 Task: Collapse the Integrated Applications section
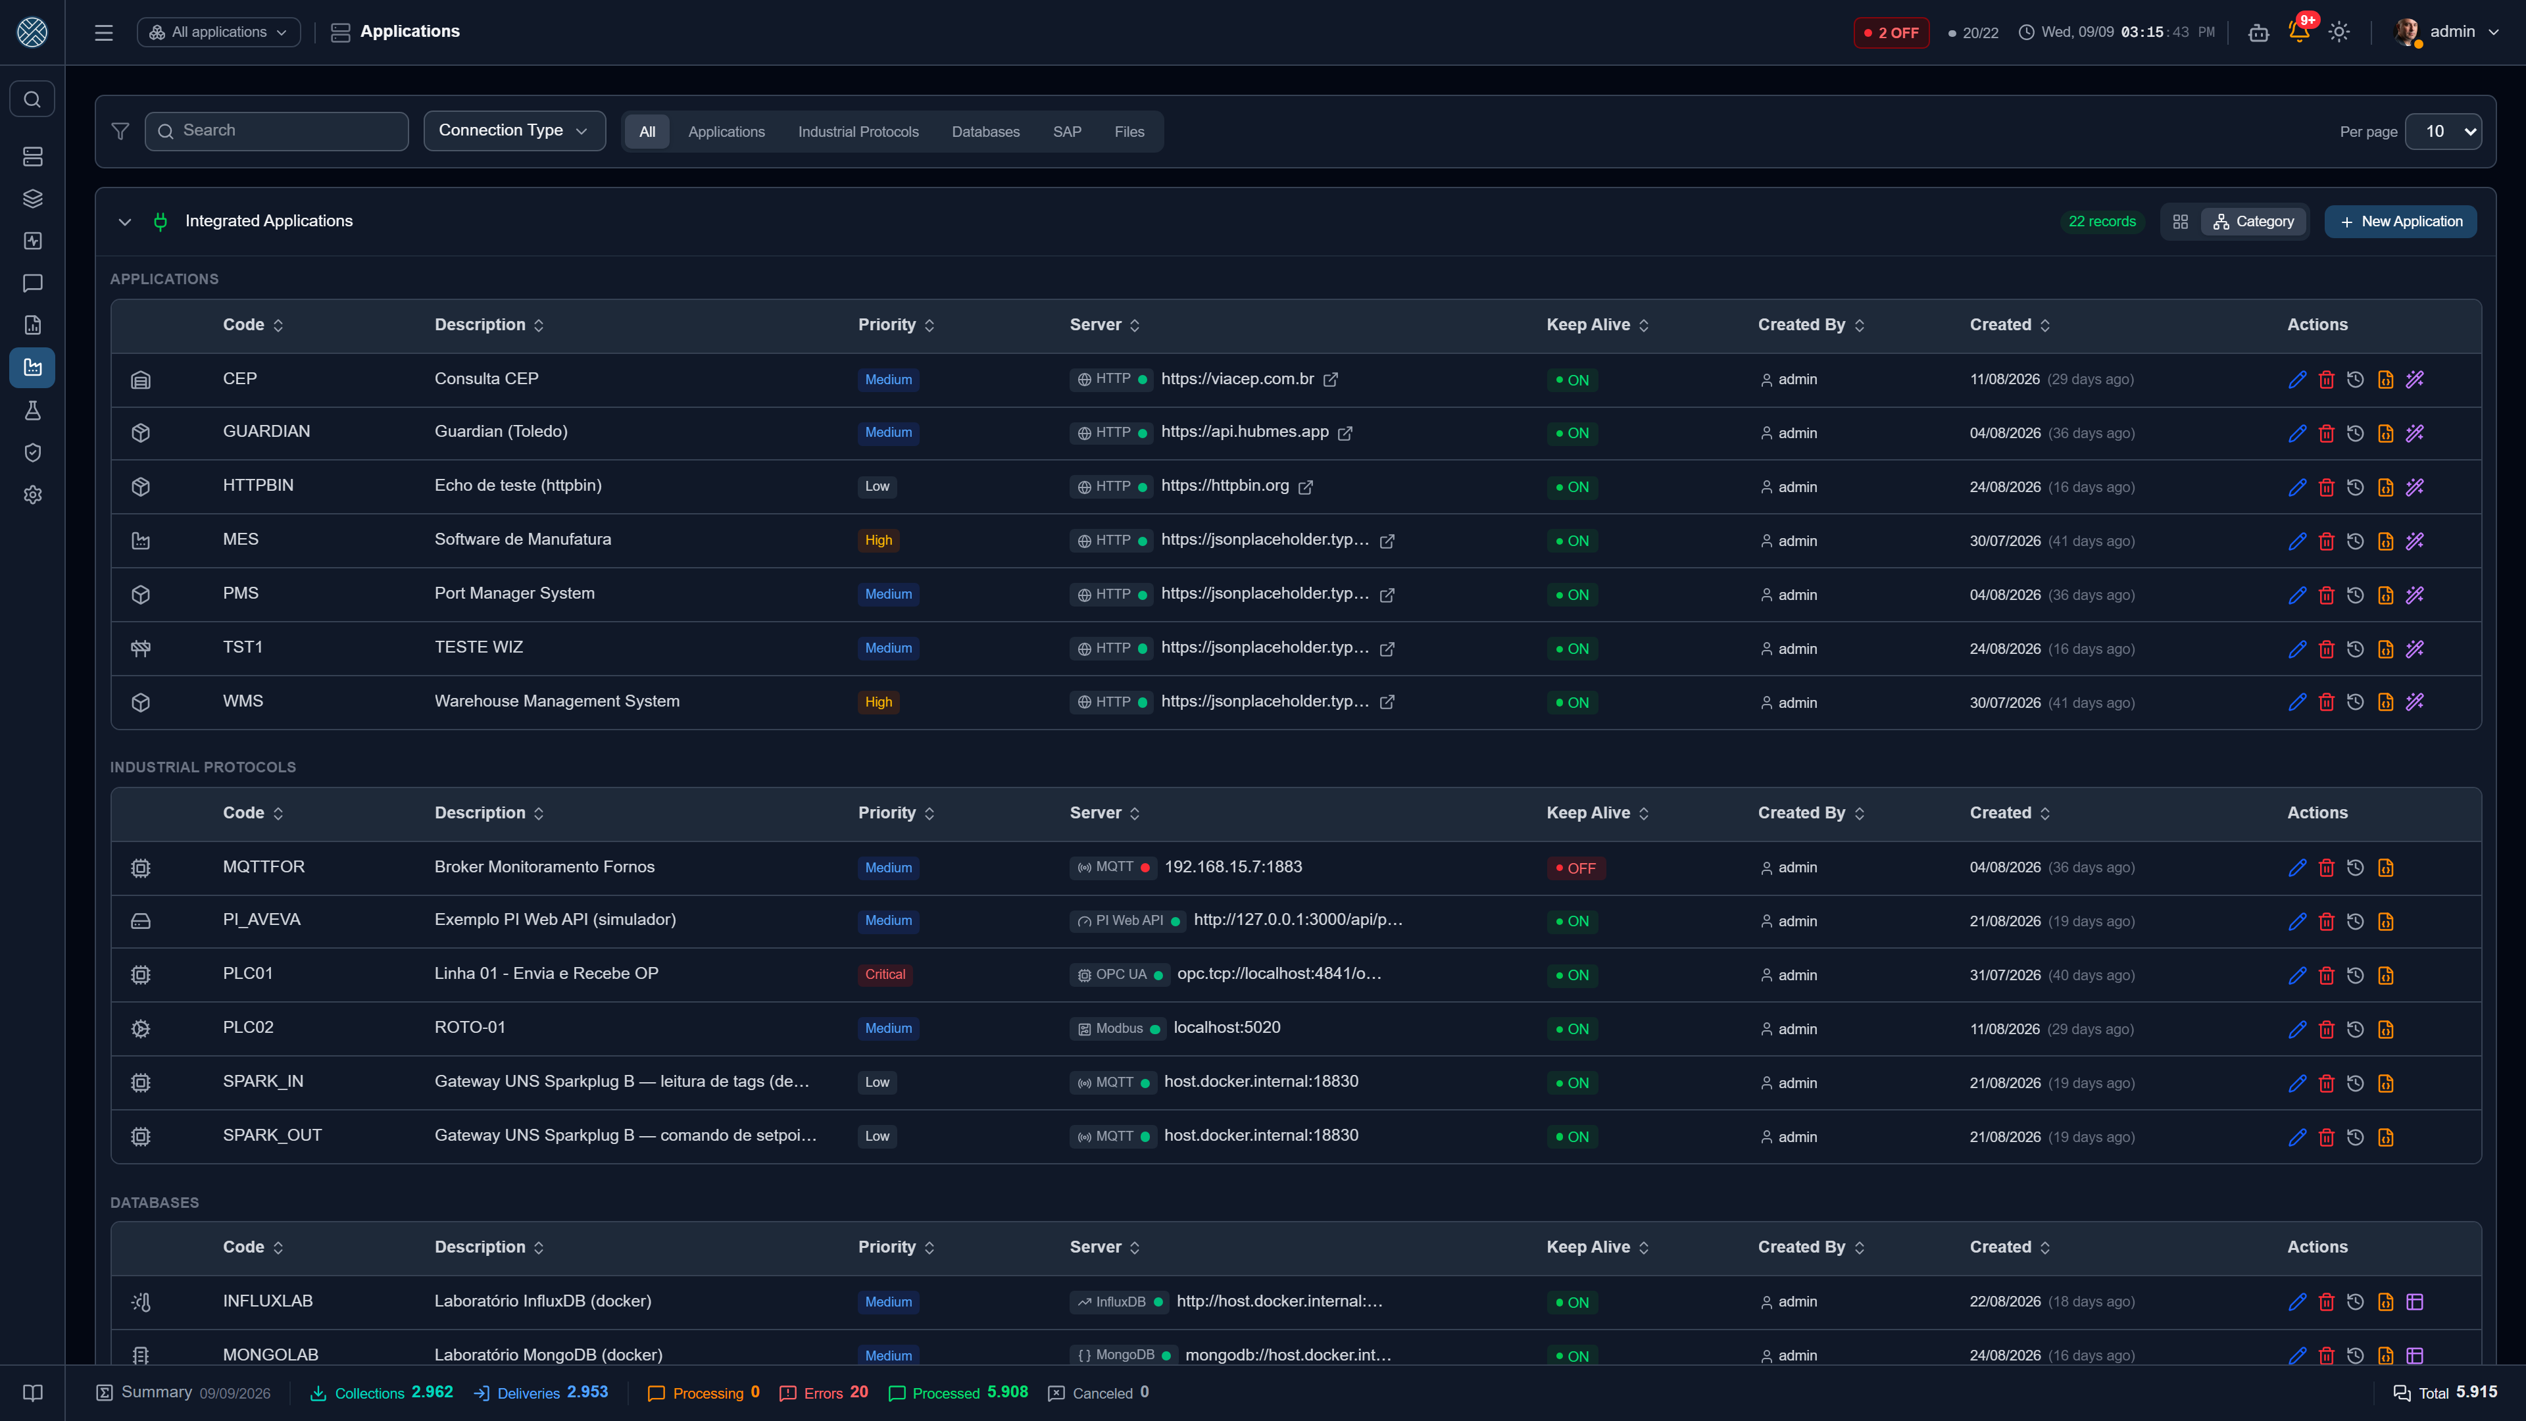point(124,222)
